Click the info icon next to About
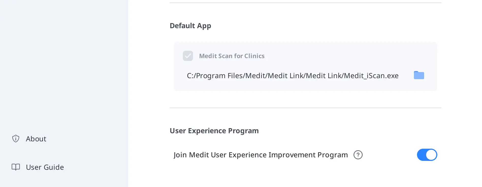Viewport: 482px width, 187px height. tap(15, 139)
